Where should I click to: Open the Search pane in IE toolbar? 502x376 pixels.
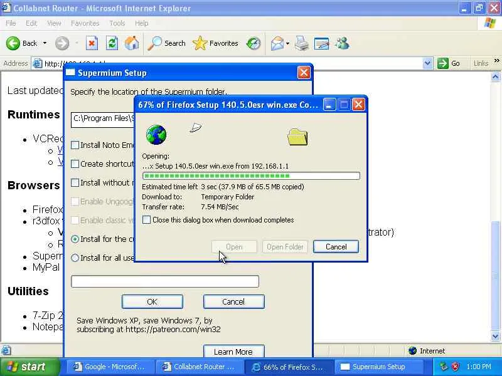(x=166, y=43)
